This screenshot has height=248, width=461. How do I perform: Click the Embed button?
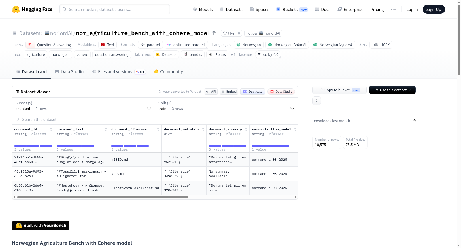[x=229, y=92]
